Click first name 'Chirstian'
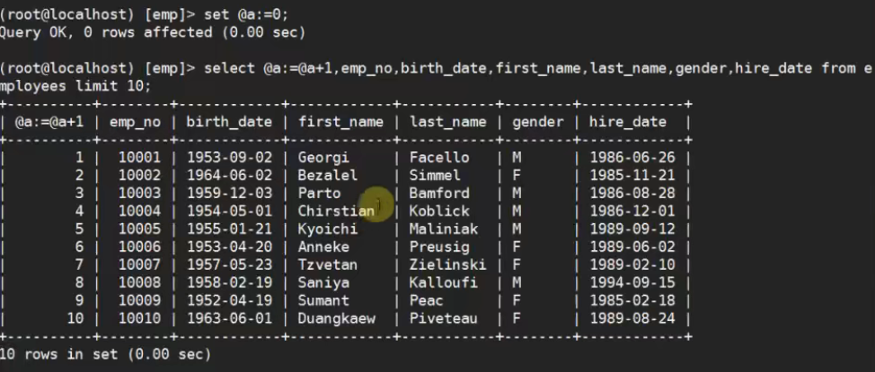 [337, 211]
